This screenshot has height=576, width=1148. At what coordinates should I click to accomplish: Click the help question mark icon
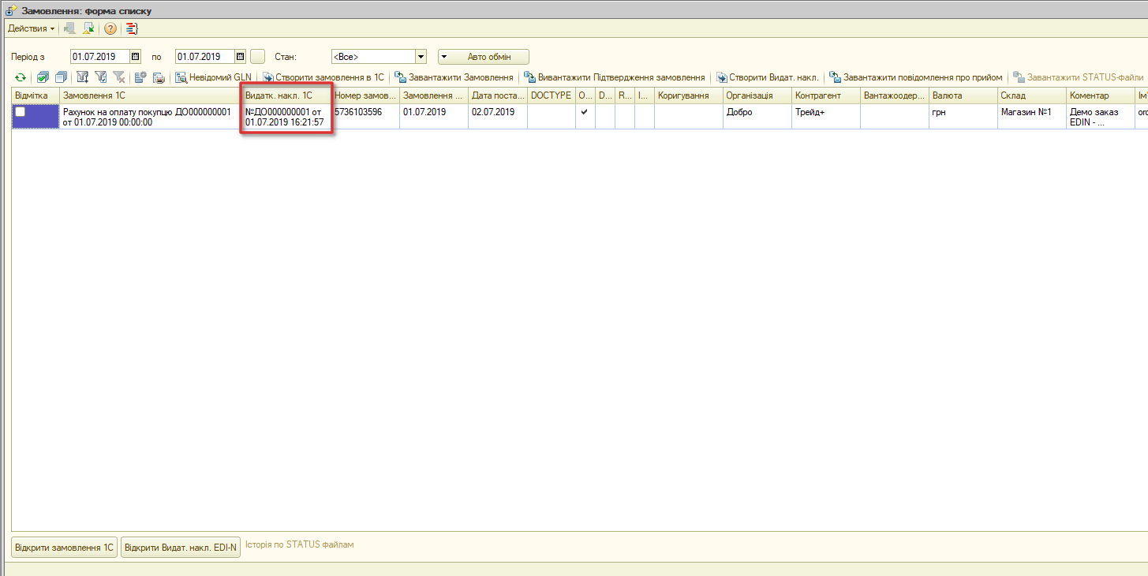110,28
